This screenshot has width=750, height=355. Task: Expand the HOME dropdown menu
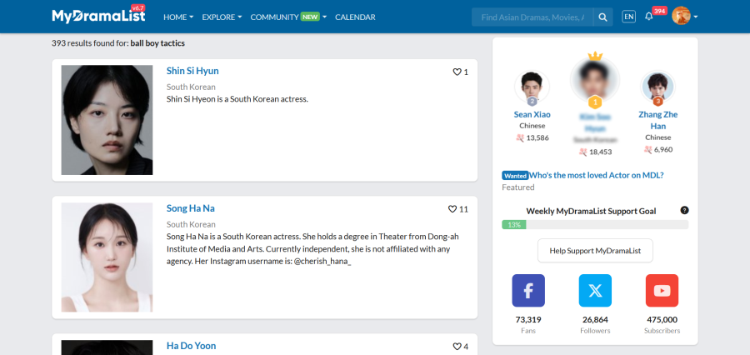pos(178,17)
